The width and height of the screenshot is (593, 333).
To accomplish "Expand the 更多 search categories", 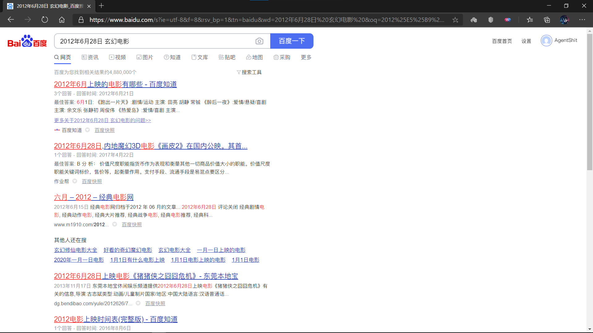I will [306, 57].
